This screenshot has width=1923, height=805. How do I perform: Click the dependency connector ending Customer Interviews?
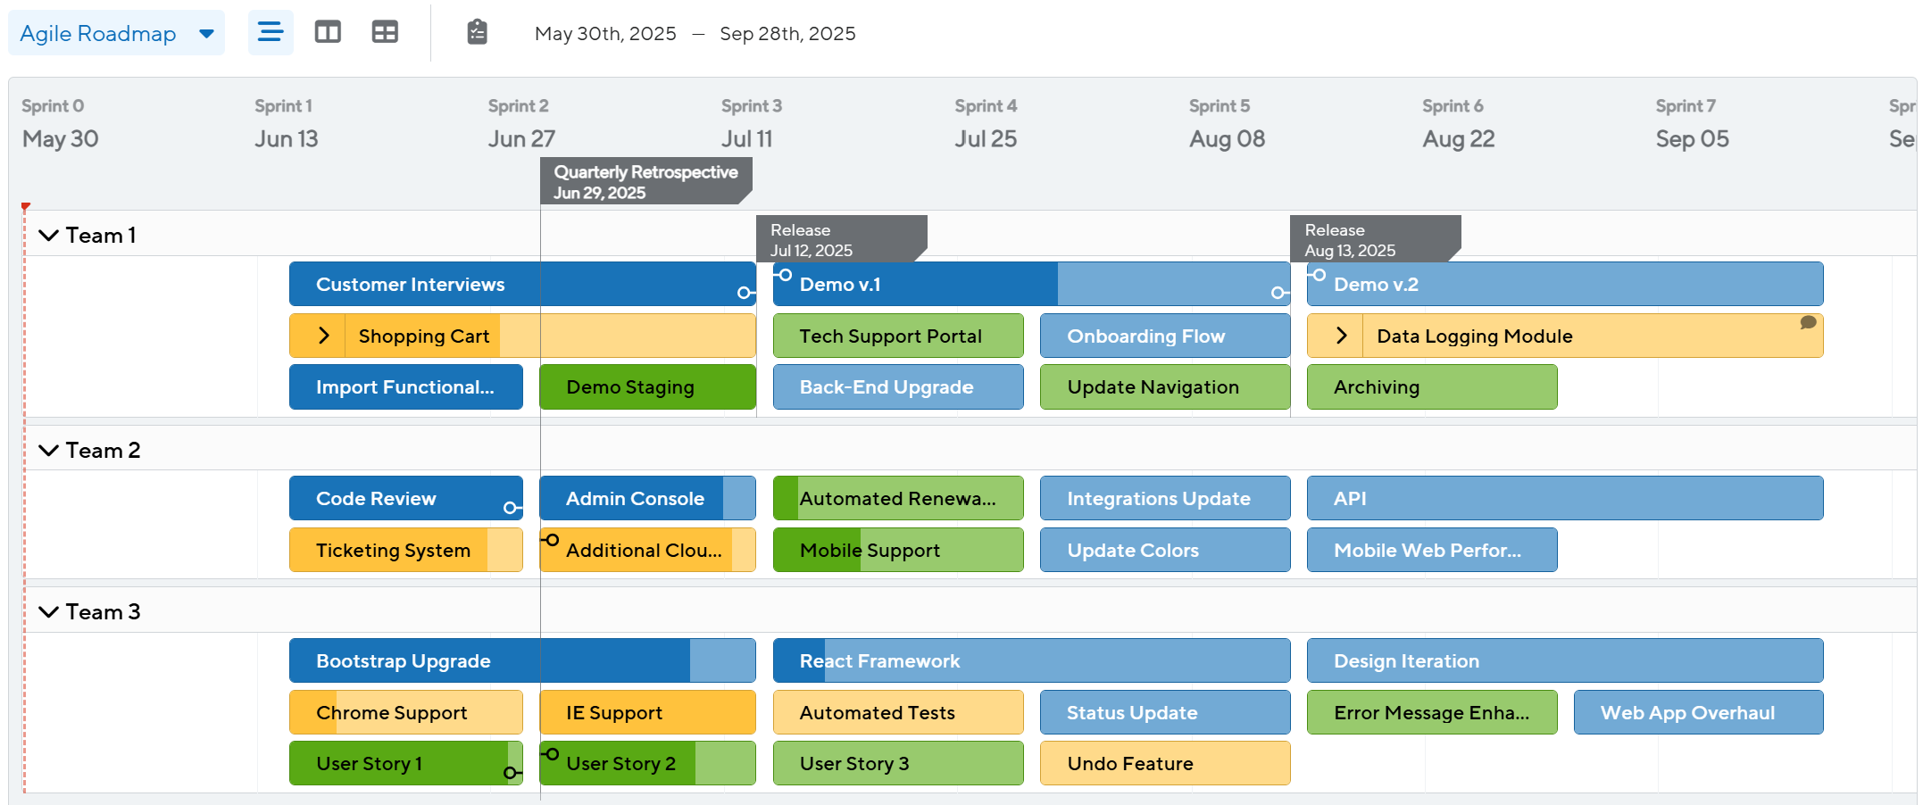745,293
